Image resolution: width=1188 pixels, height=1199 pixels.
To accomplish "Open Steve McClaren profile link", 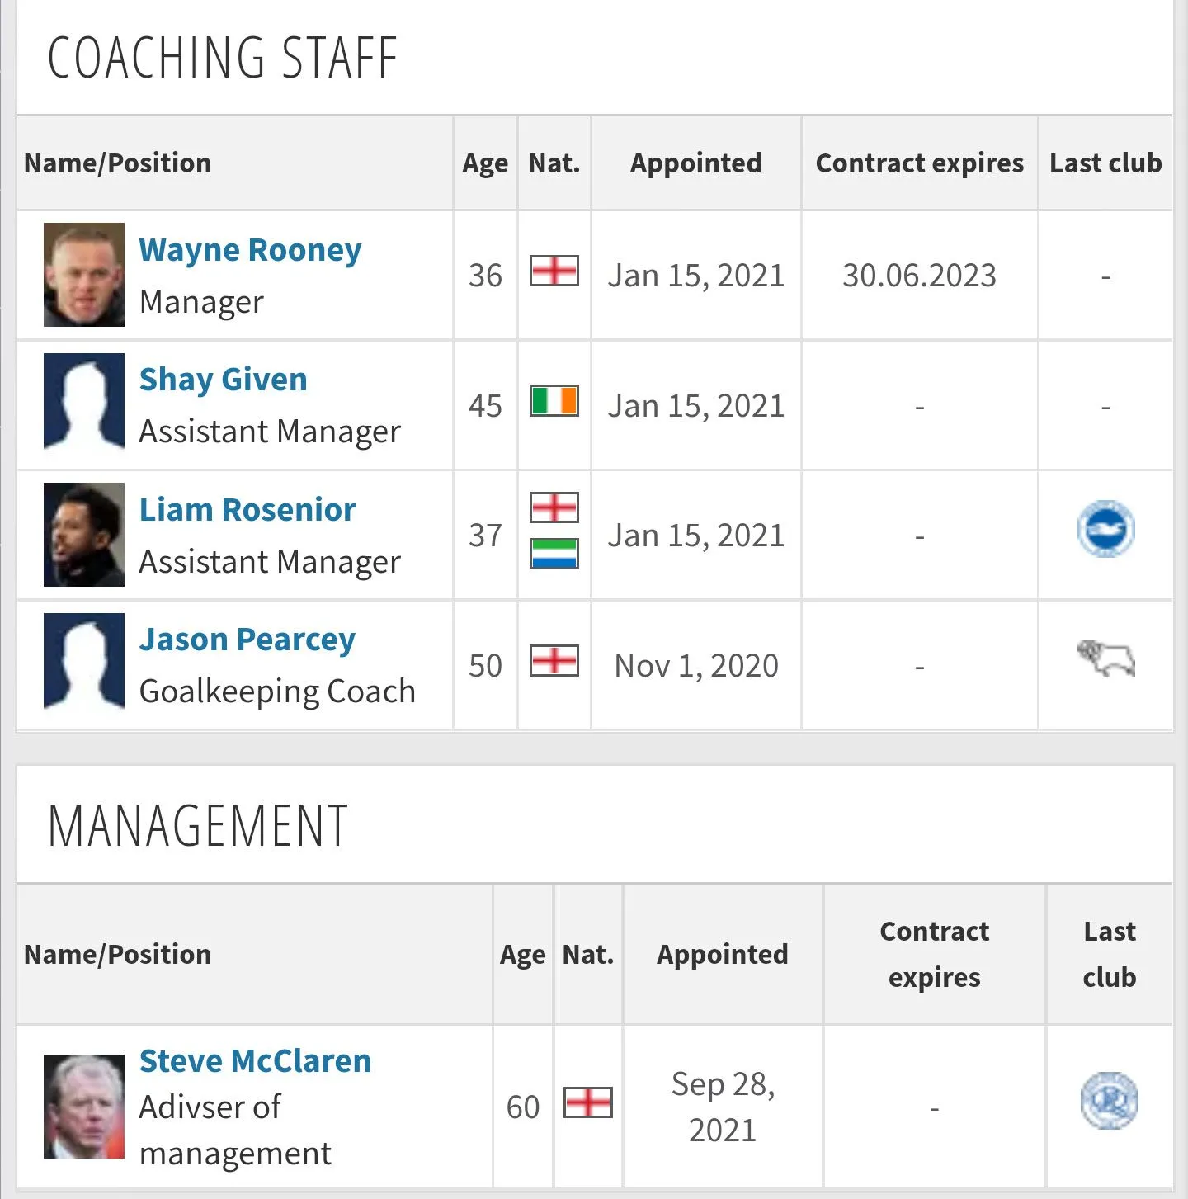I will coord(255,1061).
